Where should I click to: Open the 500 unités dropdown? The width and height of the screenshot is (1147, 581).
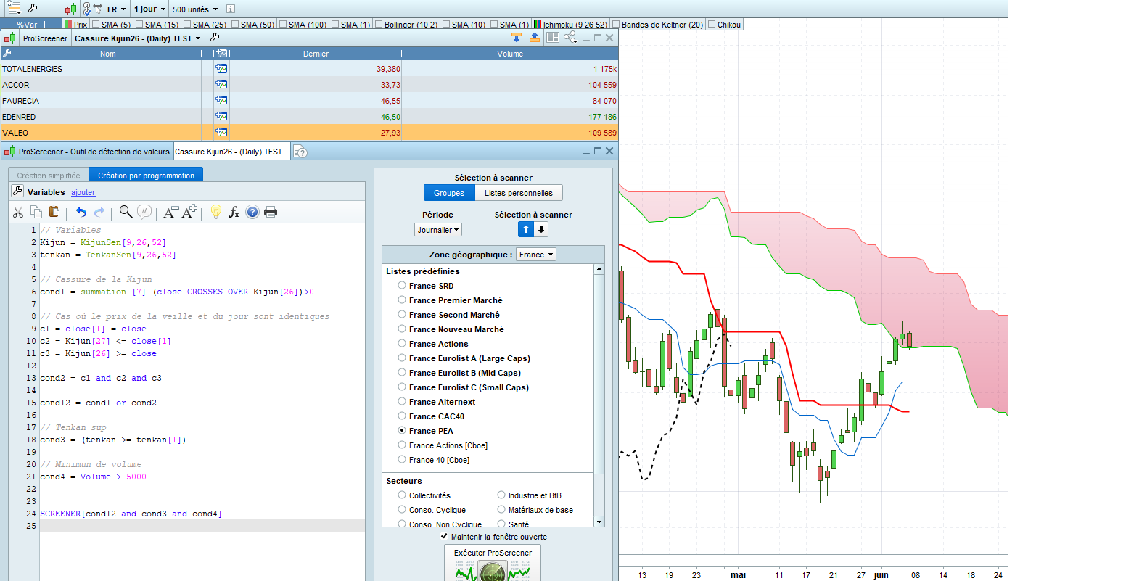[195, 9]
